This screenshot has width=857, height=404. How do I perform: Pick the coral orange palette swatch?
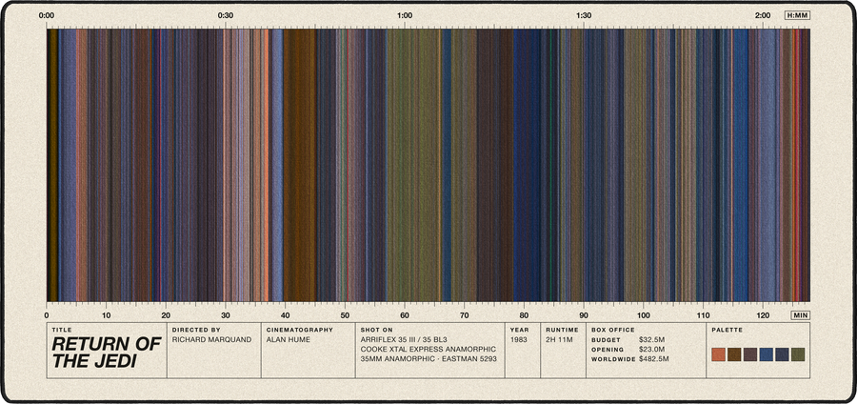click(718, 354)
